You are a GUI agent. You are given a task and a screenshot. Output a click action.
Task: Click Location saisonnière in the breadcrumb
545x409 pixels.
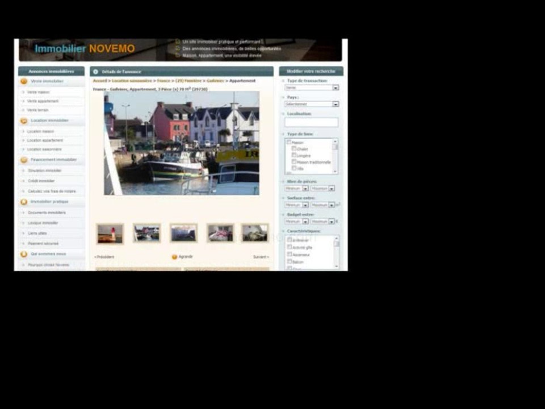tap(132, 81)
